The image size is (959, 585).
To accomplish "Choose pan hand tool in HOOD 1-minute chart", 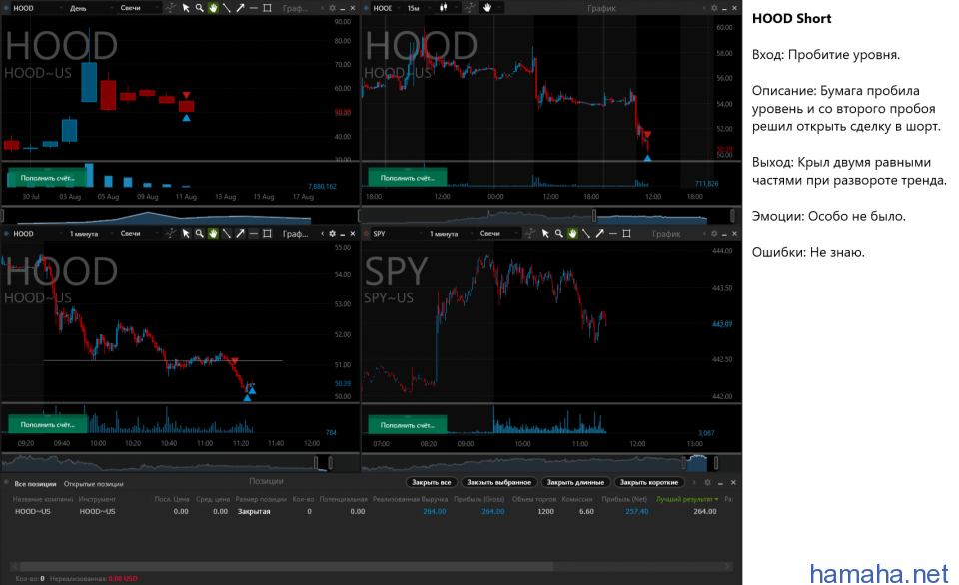I will (x=213, y=233).
